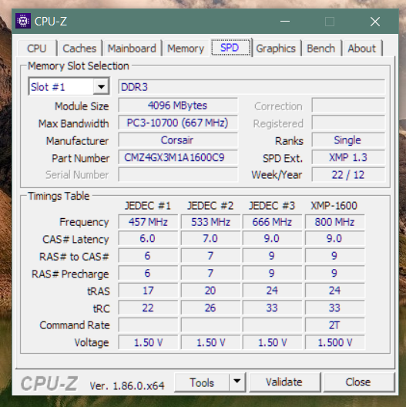406x407 pixels.
Task: Switch to the Bench tab
Action: tap(321, 49)
